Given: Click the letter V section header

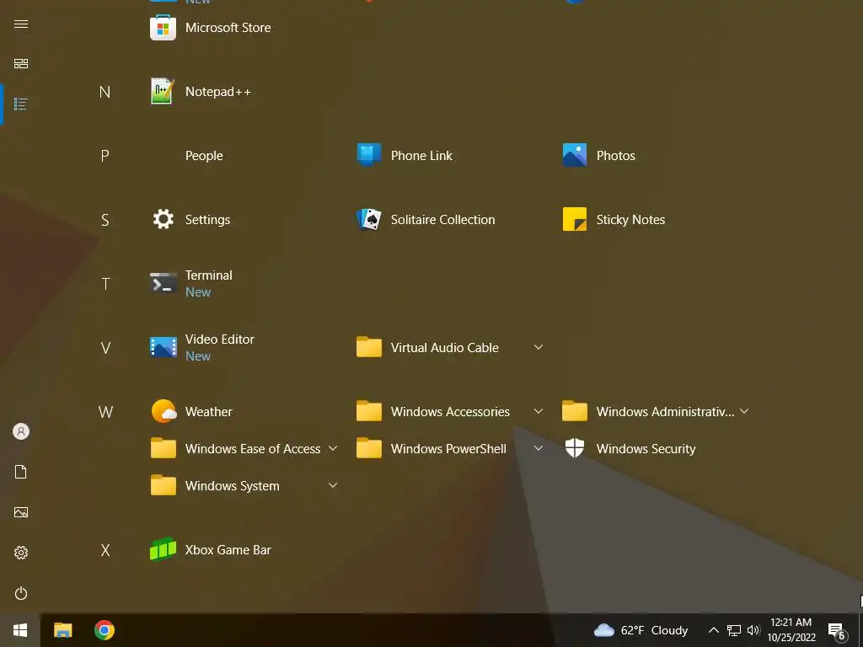Looking at the screenshot, I should click(x=105, y=348).
